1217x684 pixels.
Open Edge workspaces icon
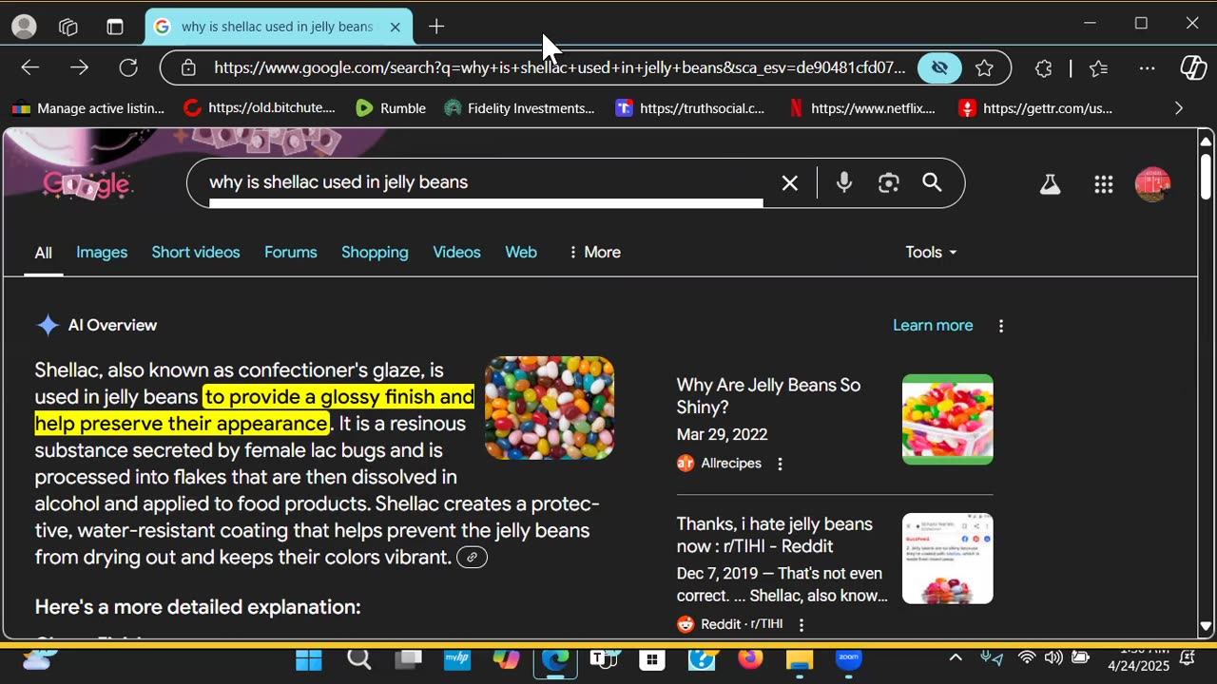(68, 27)
